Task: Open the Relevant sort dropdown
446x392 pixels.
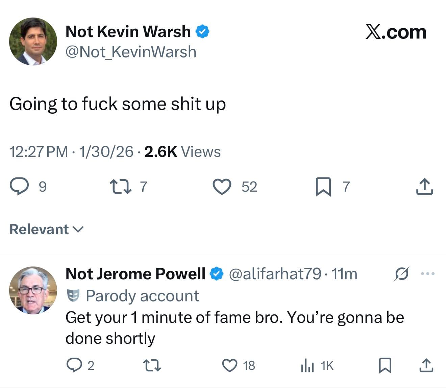Action: coord(46,229)
